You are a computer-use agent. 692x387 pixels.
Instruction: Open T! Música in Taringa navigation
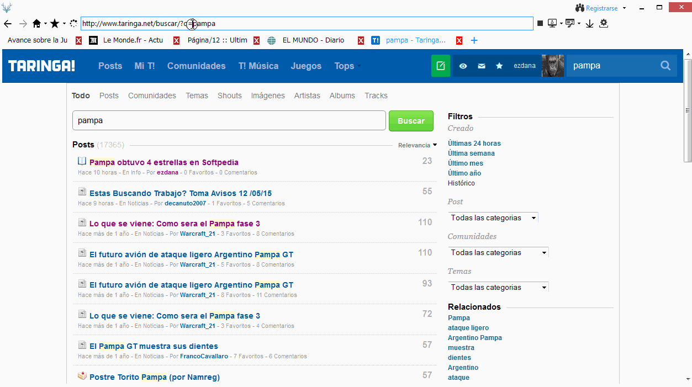pyautogui.click(x=258, y=66)
